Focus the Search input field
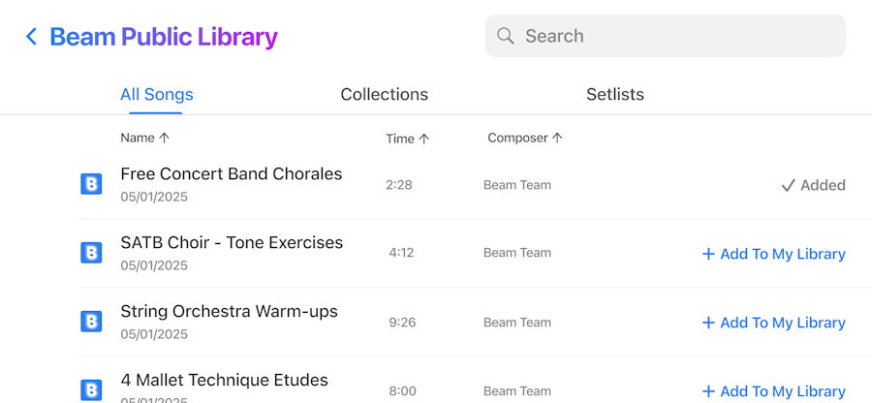The image size is (872, 403). click(678, 36)
